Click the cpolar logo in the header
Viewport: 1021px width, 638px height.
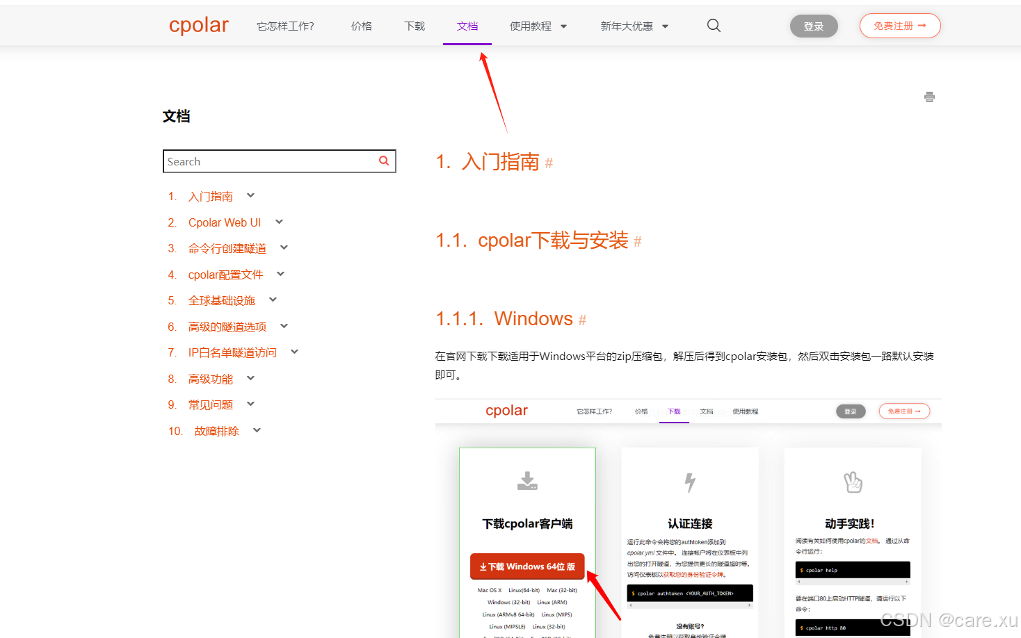coord(198,25)
